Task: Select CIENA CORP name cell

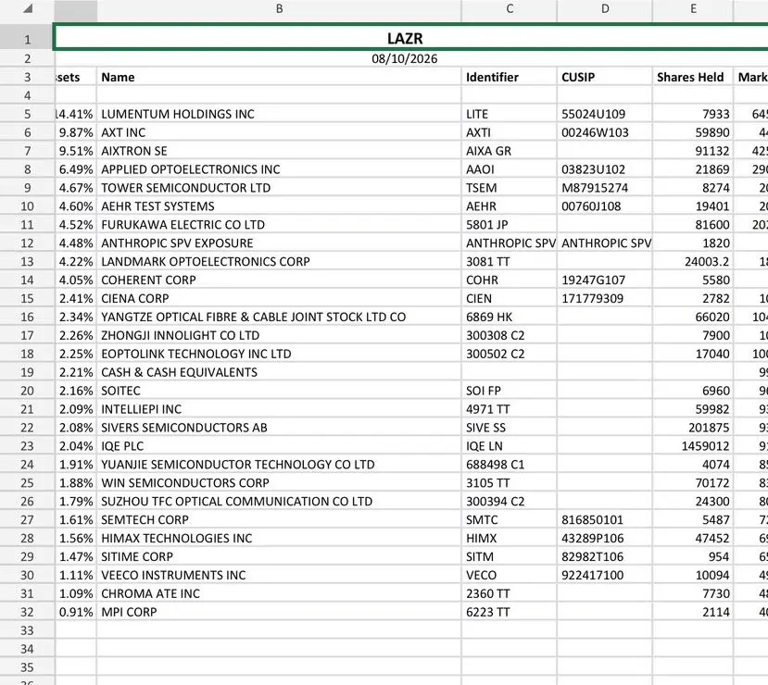Action: click(x=279, y=298)
